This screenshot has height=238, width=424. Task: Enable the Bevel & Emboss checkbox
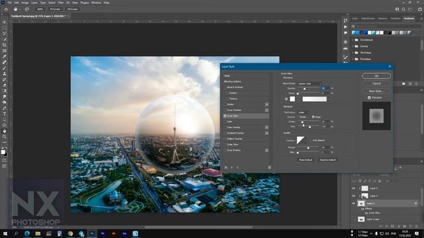point(225,87)
